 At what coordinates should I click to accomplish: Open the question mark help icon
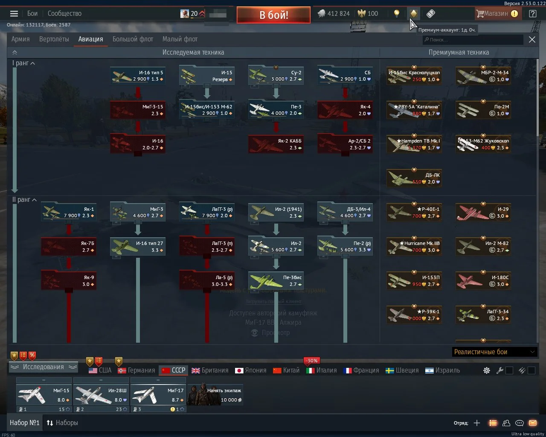coord(533,14)
